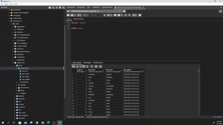Collapse the Columns (4) tree node
The width and height of the screenshot is (223, 125).
pos(17,68)
